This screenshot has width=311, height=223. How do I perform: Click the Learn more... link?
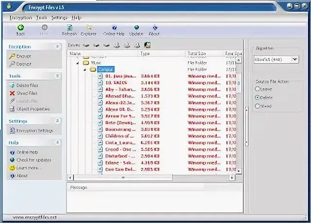[x=29, y=168]
